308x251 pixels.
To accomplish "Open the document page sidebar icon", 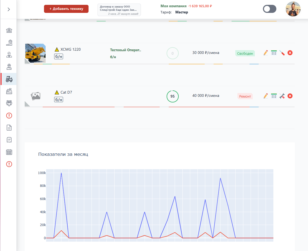I will (x=9, y=128).
